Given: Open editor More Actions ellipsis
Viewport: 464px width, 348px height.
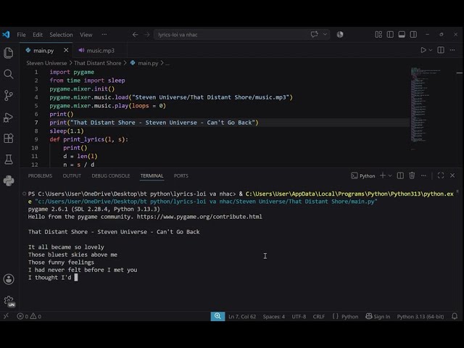Looking at the screenshot, I should (x=452, y=50).
